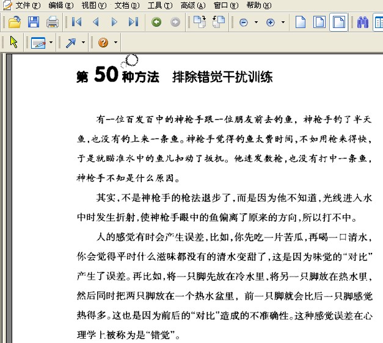Viewport: 383px width, 343px height.
Task: Open the 文档(D) menu
Action: pos(127,5)
